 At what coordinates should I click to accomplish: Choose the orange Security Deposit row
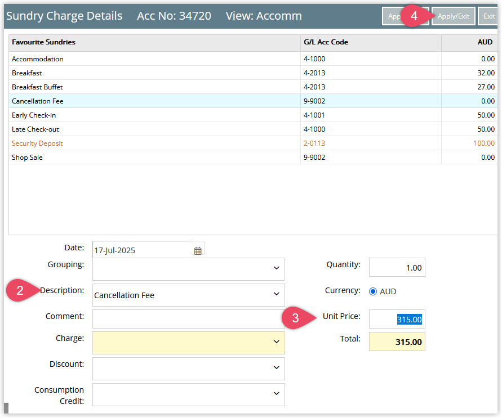point(253,143)
